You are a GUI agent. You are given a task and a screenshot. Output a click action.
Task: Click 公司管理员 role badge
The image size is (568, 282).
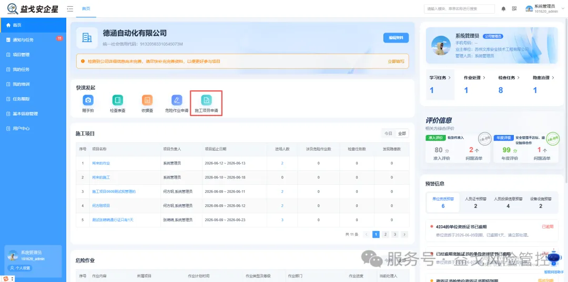[493, 37]
